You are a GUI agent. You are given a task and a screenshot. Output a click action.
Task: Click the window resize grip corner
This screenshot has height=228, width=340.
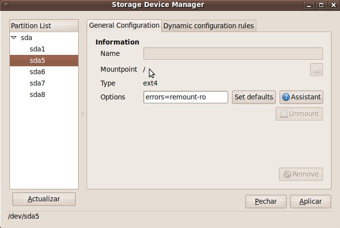point(332,218)
